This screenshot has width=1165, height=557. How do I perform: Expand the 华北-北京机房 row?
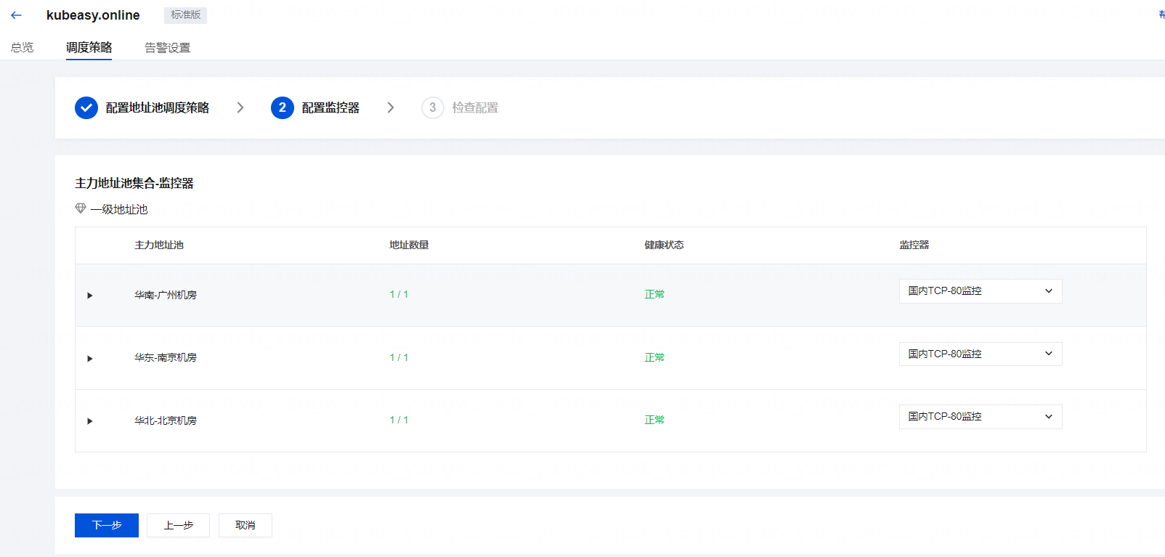click(90, 421)
